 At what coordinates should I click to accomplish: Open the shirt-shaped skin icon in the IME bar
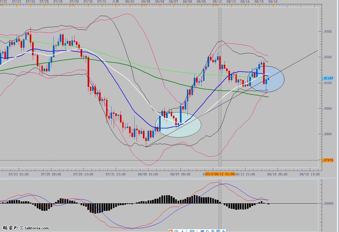click(x=202, y=231)
